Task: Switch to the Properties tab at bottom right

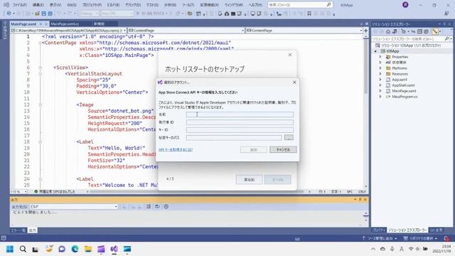Action: 379,230
